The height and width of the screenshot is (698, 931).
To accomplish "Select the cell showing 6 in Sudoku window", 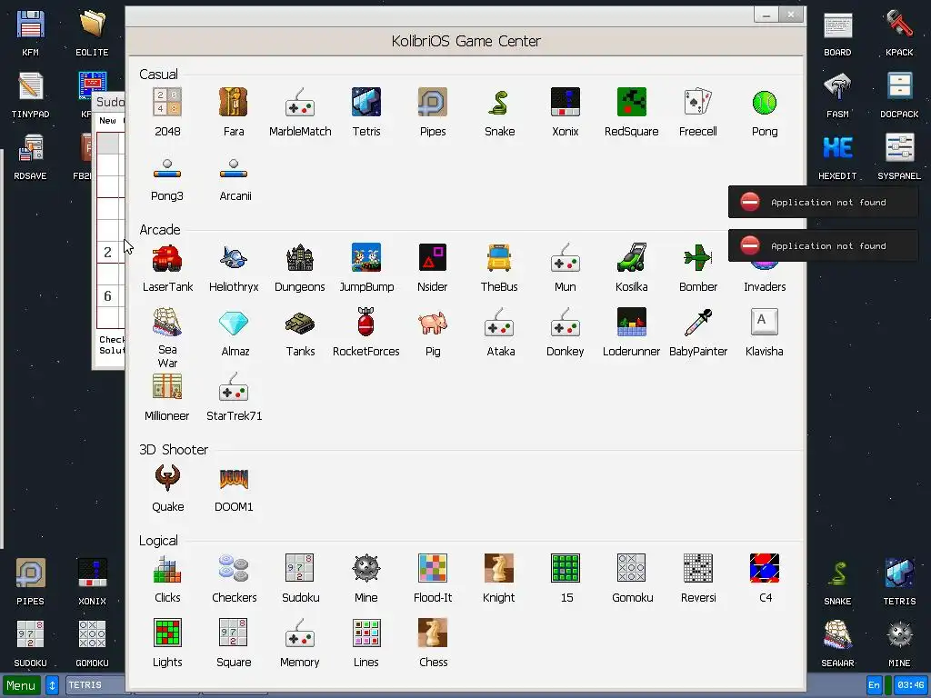I will (107, 295).
